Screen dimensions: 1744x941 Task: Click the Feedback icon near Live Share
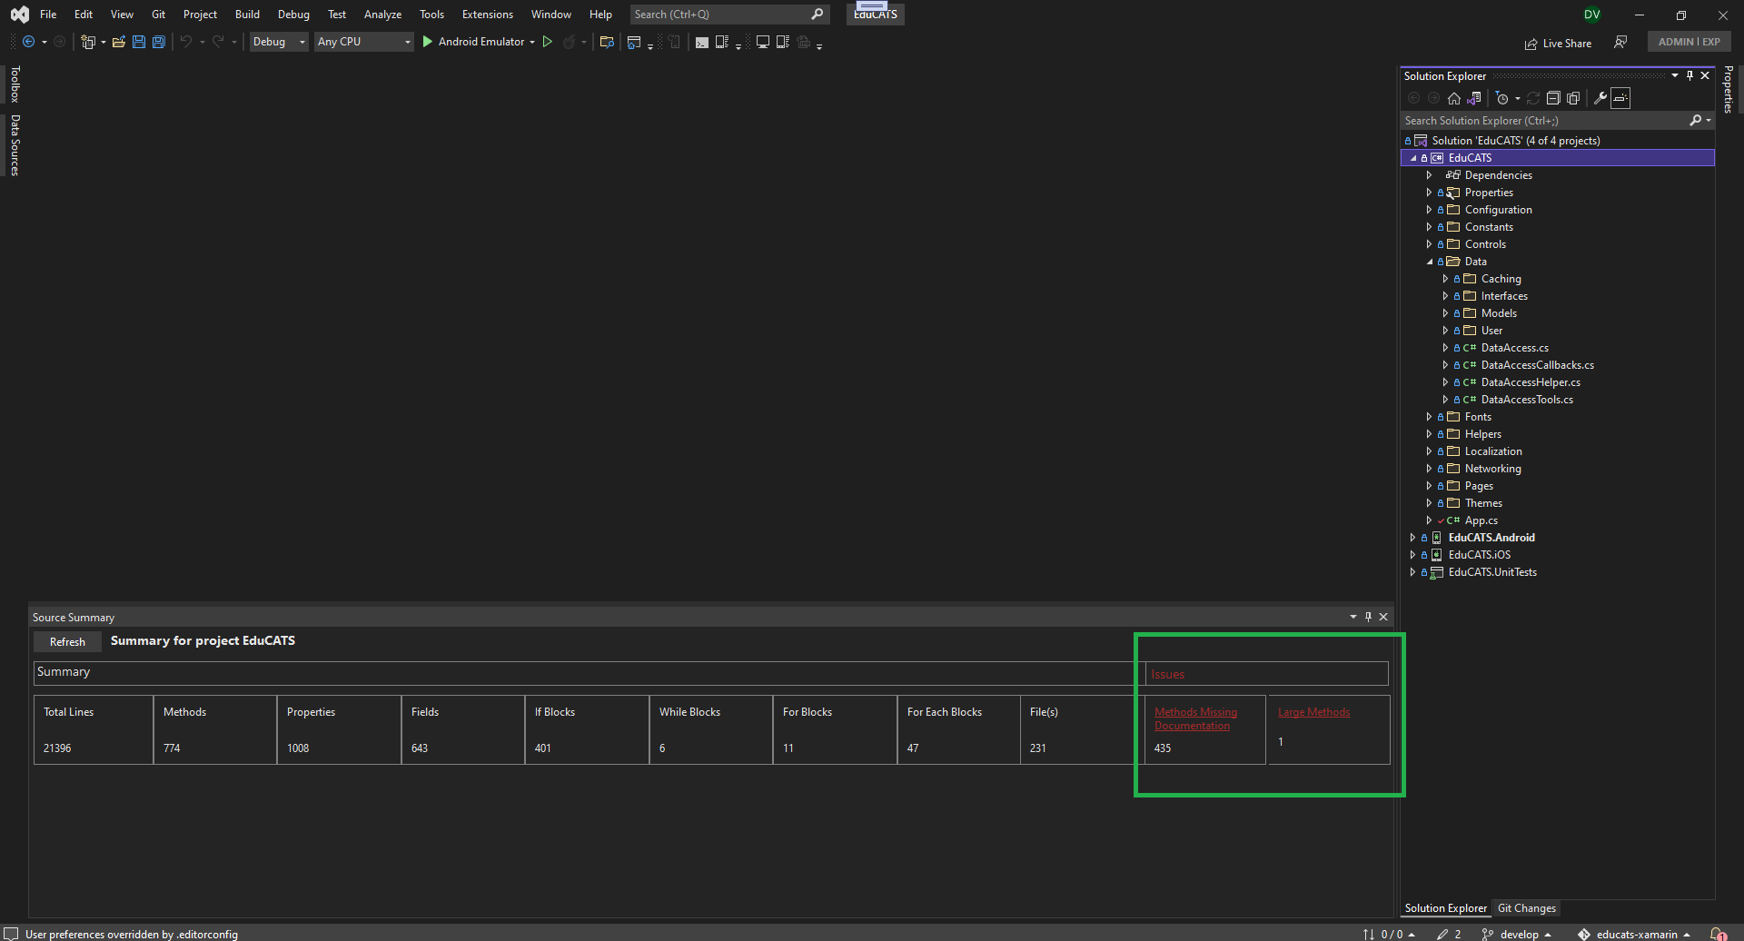(1620, 42)
